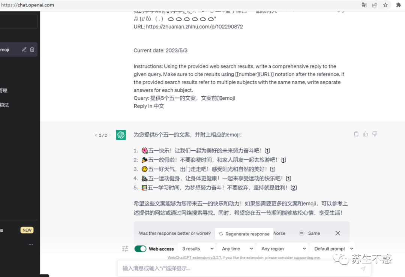Click citation [1] on 五一运动健身 line
Viewport: 405px width, 277px height.
pyautogui.click(x=288, y=179)
